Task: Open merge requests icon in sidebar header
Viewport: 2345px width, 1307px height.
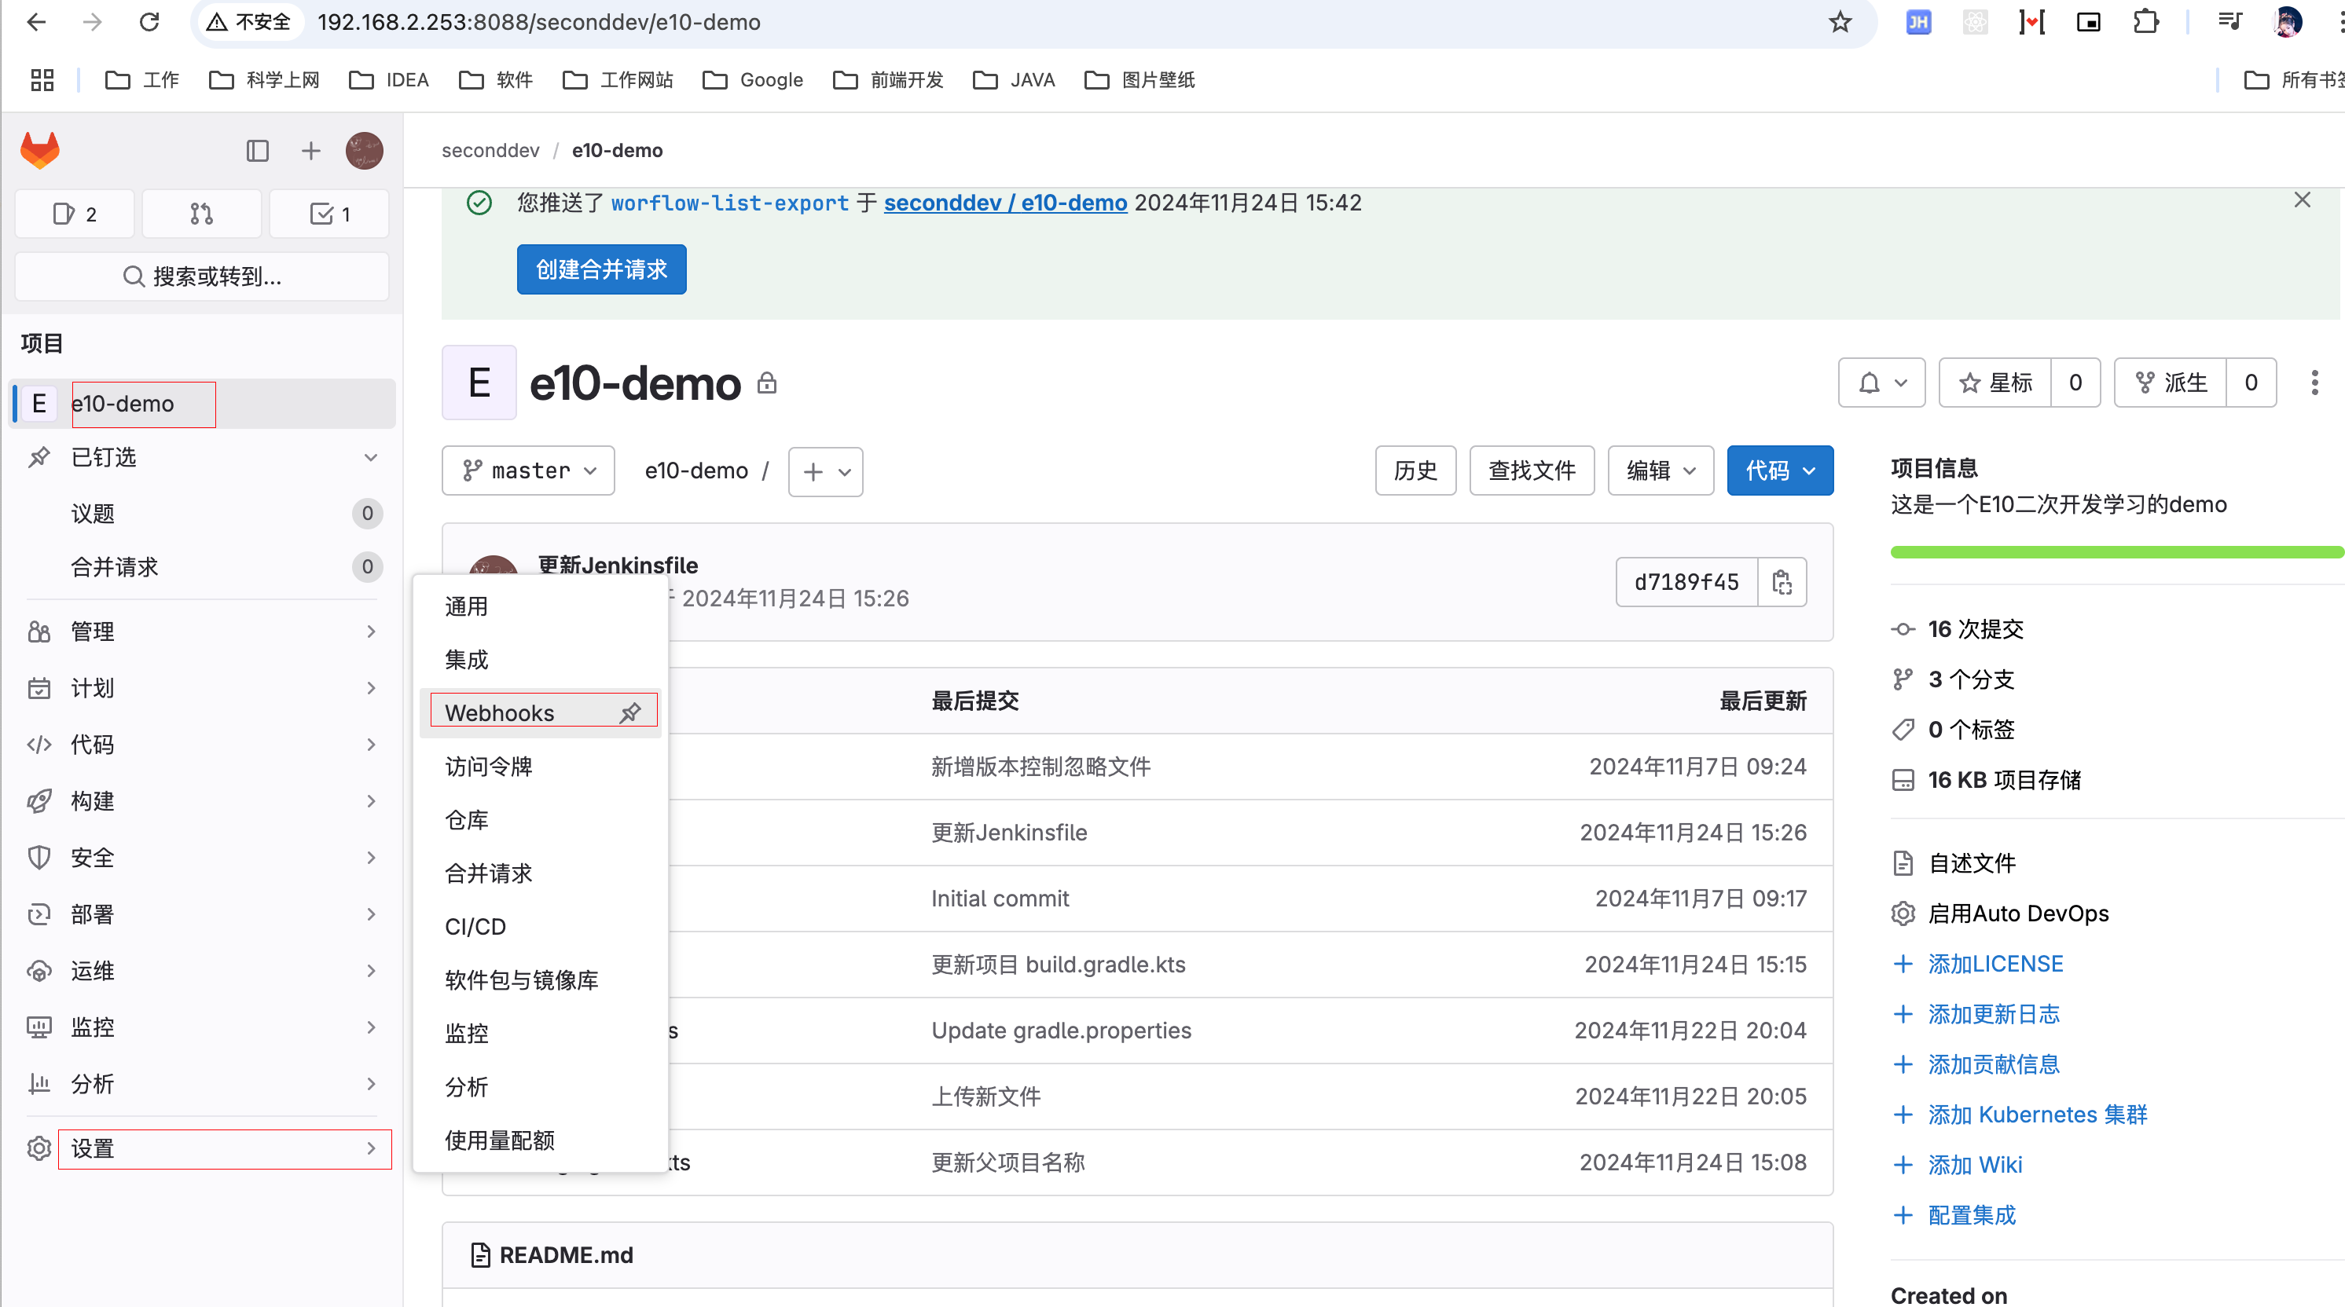Action: 201,214
